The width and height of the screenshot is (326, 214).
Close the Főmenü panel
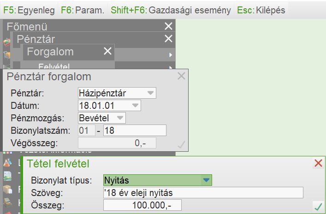pyautogui.click(x=168, y=27)
